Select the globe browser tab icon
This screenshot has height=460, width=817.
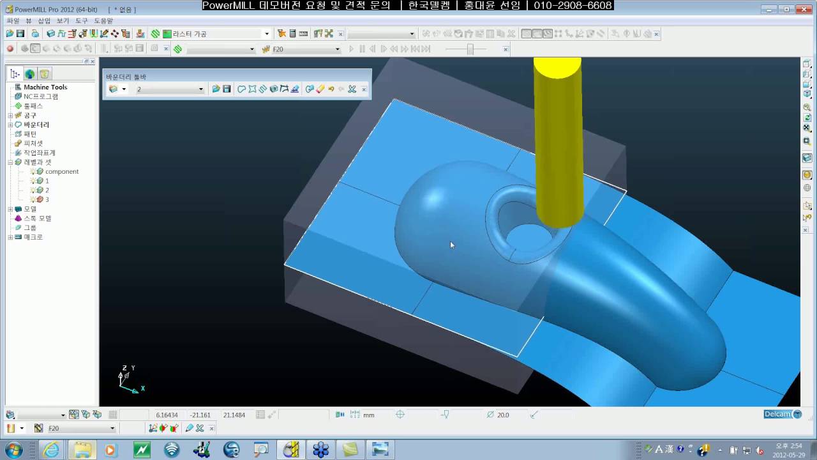coord(29,73)
